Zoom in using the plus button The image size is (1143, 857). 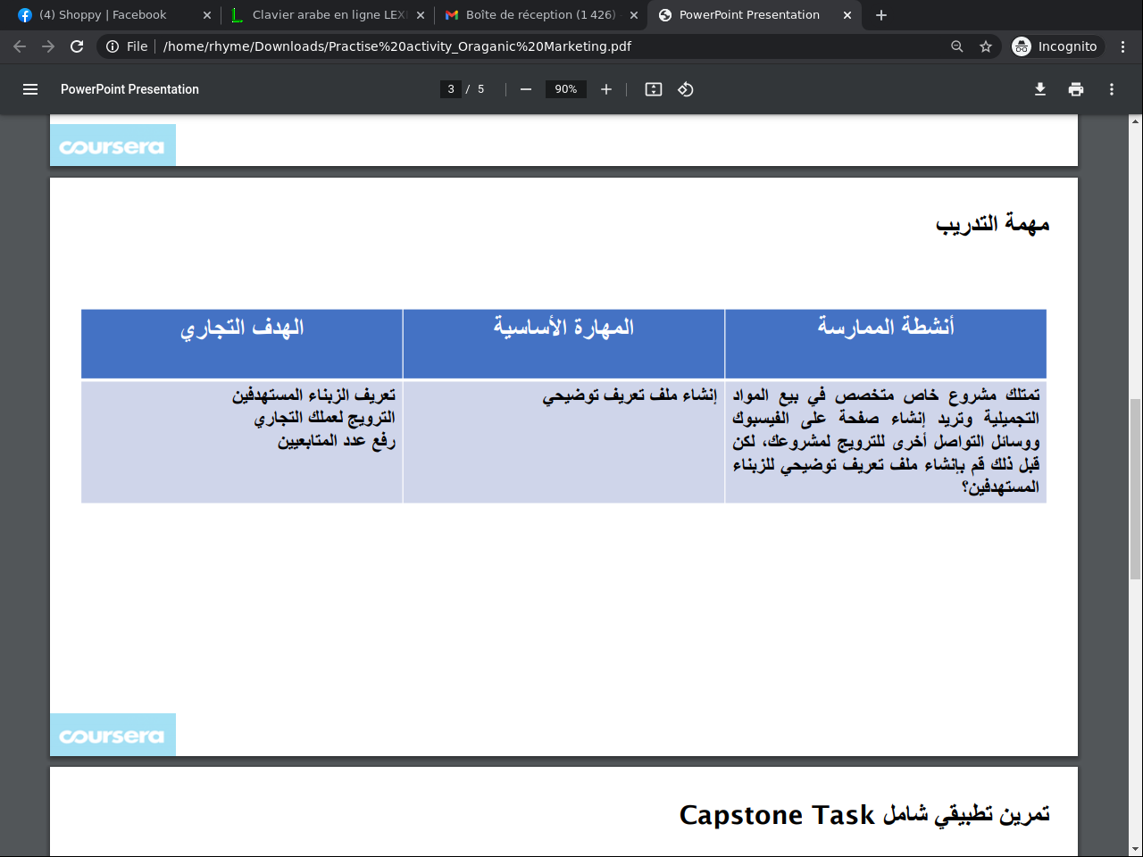[606, 89]
